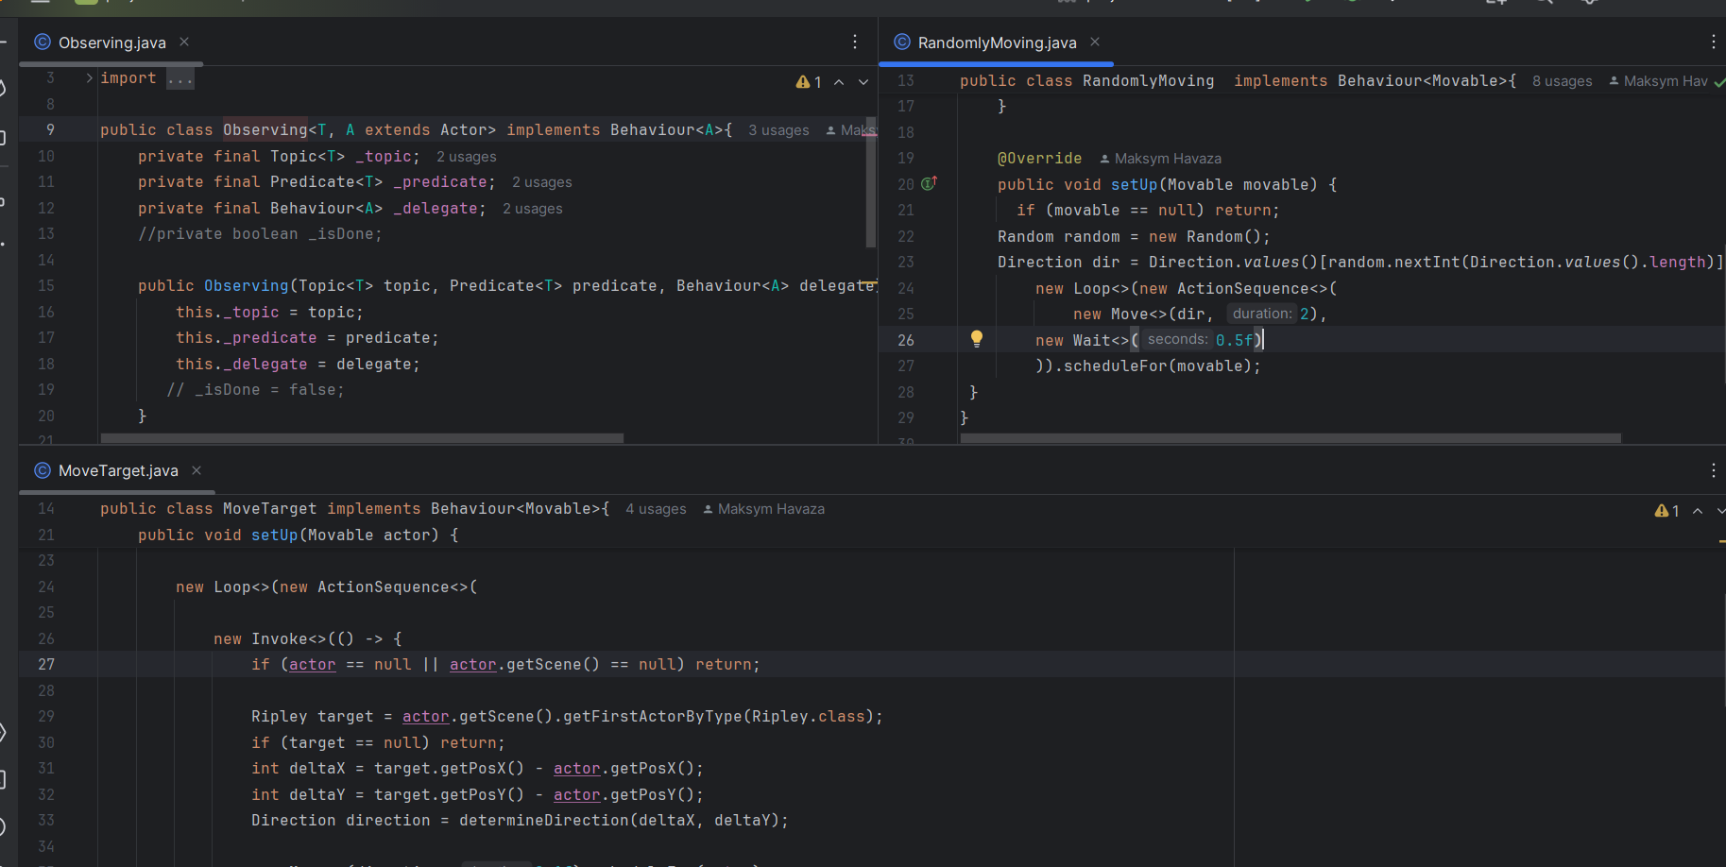
Task: Close the Observing.java tab
Action: click(x=184, y=42)
